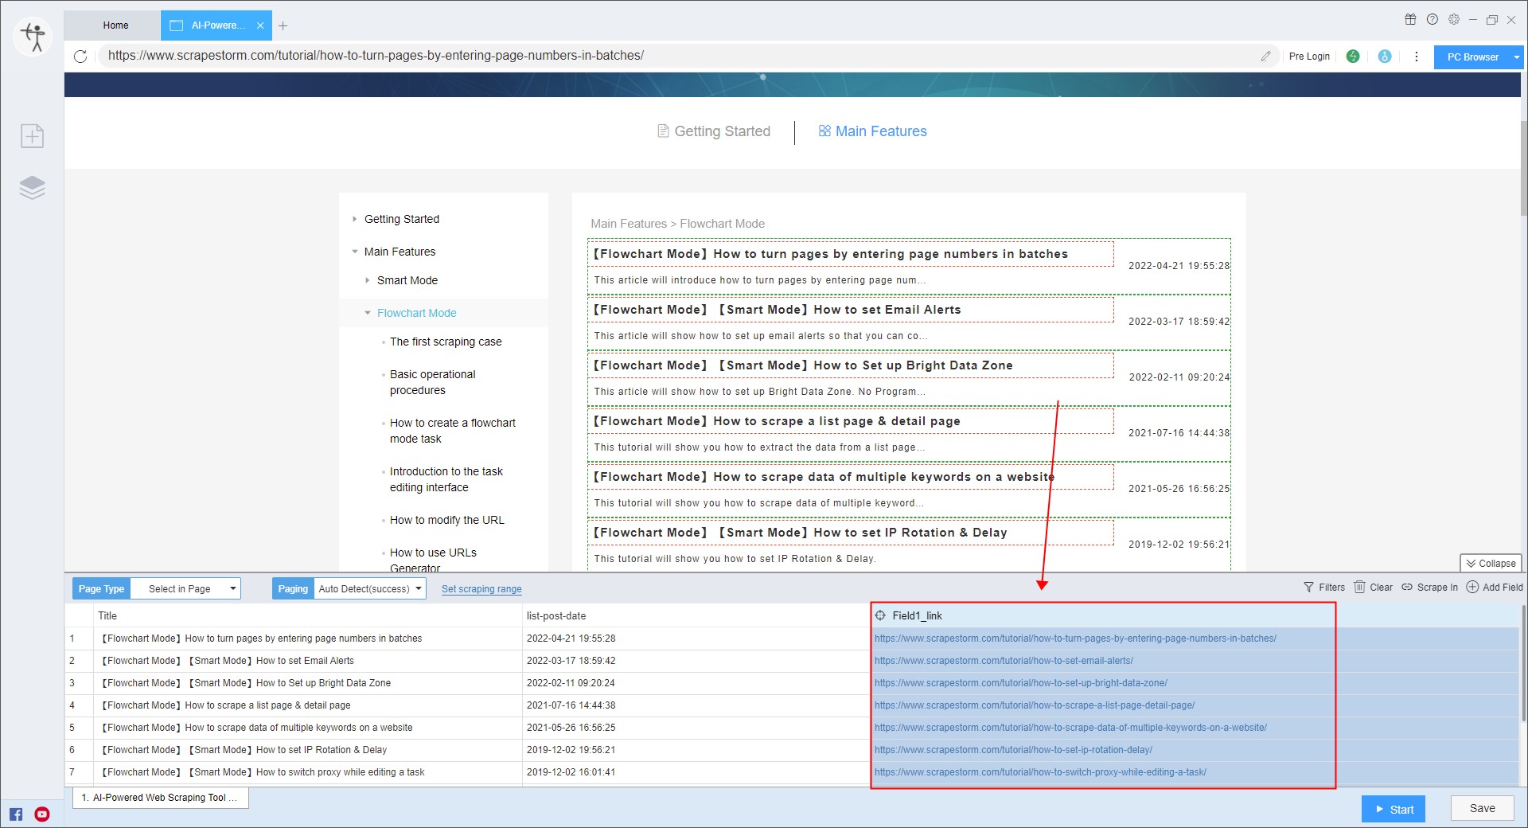This screenshot has height=828, width=1528.
Task: Open the layers panel icon in left sidebar
Action: point(32,188)
